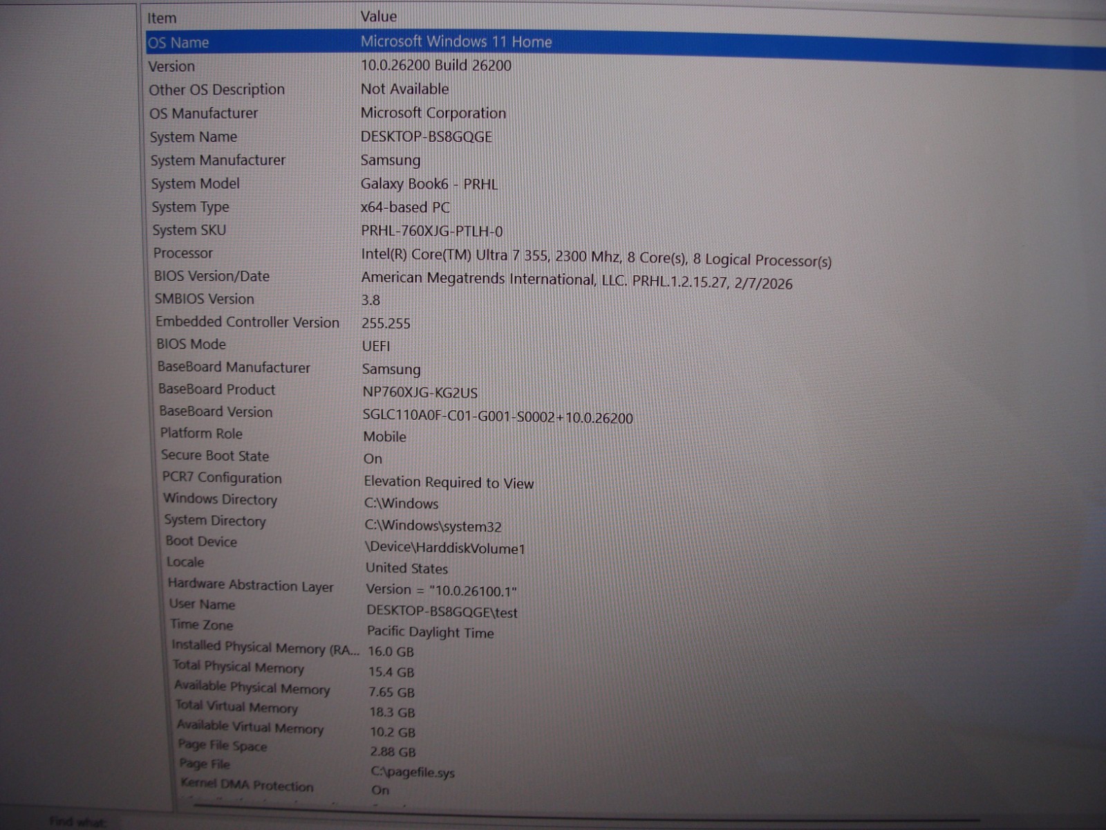Click the PRHL-760XJG-PTLH-0 value
The image size is (1106, 830).
click(x=432, y=231)
